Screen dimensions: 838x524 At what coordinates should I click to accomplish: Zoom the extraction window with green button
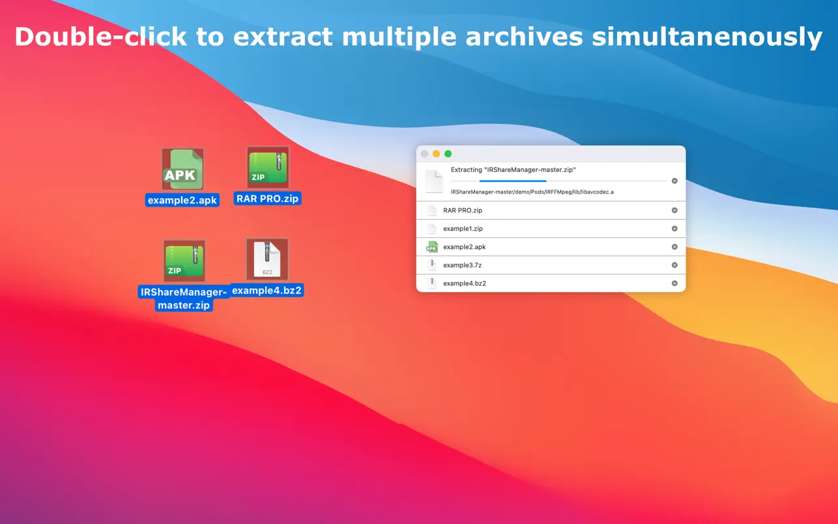[x=448, y=154]
